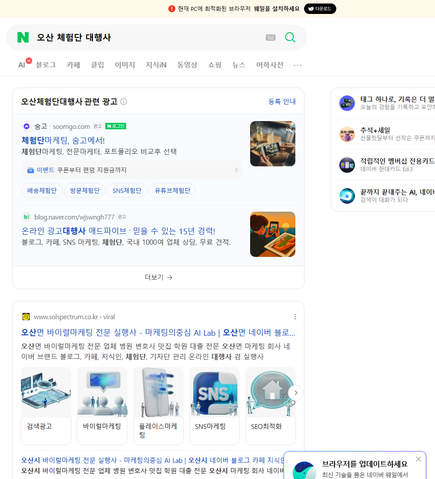This screenshot has width=435, height=479.
Task: Open the on-screen keyboard icon in search bar
Action: pyautogui.click(x=271, y=37)
